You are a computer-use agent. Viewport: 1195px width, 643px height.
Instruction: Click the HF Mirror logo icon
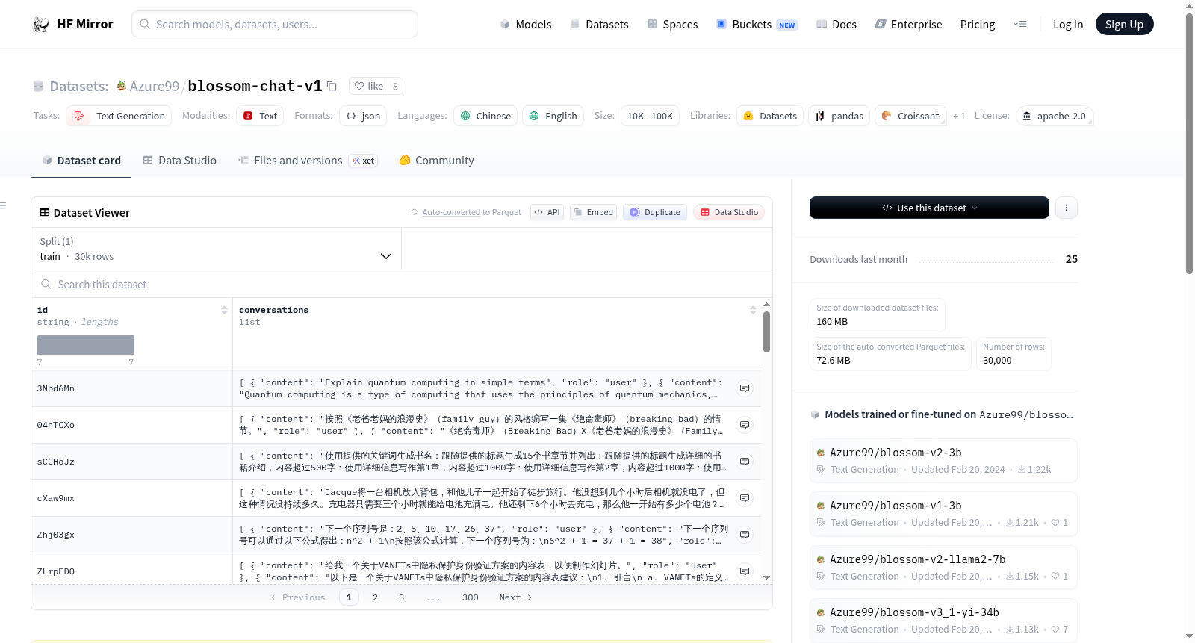tap(41, 25)
